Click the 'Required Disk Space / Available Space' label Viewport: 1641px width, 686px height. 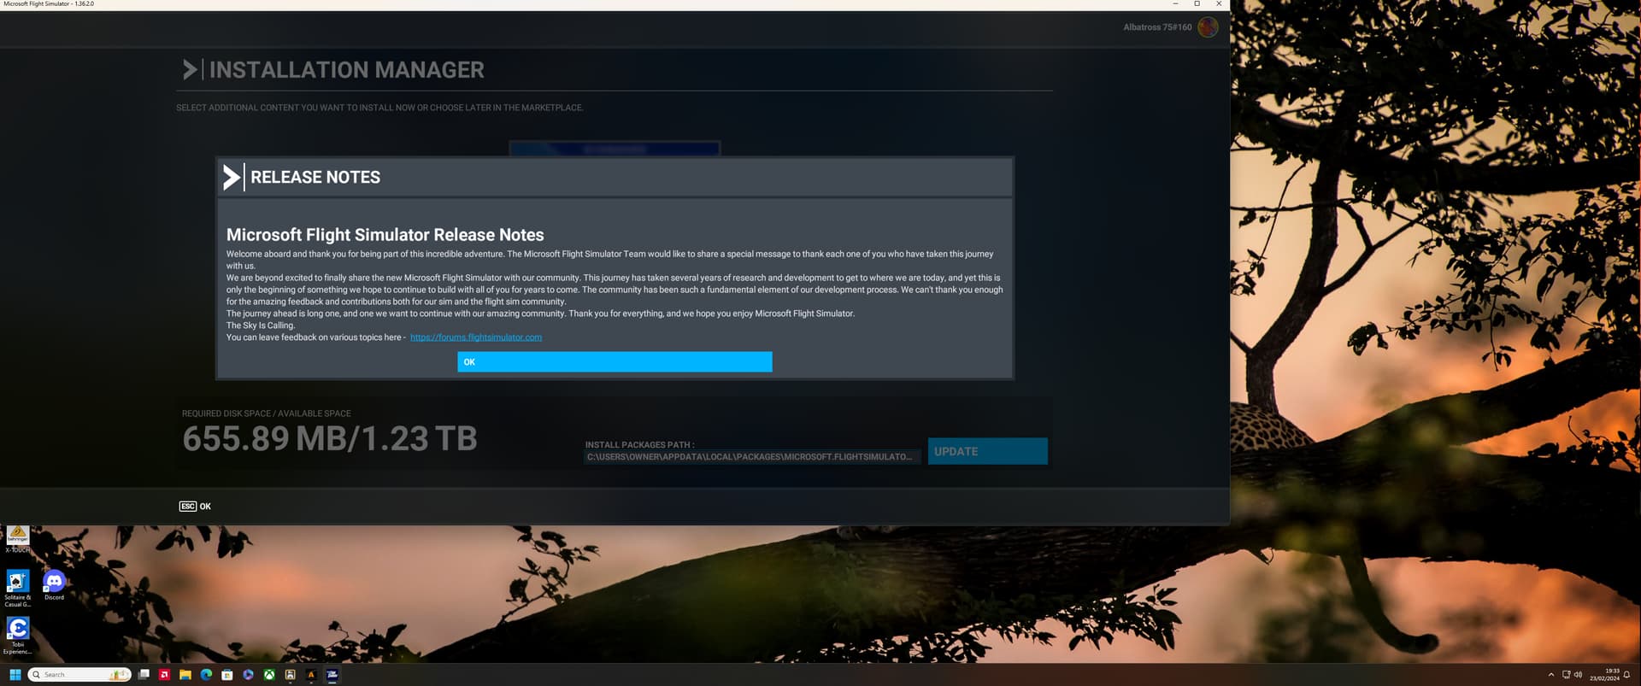[x=267, y=413]
